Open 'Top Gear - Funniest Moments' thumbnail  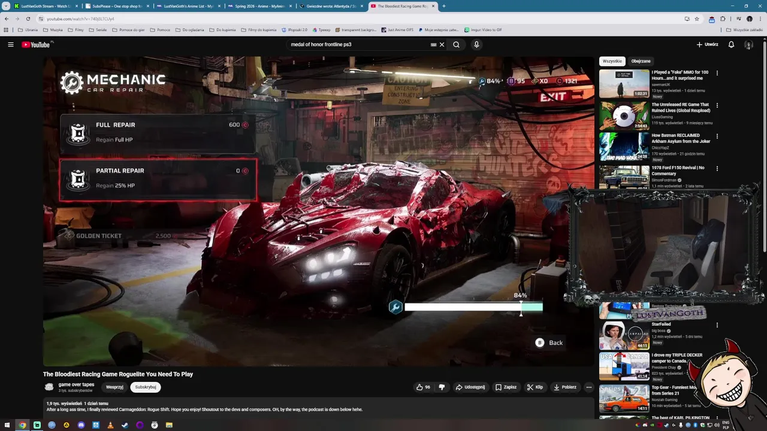624,398
